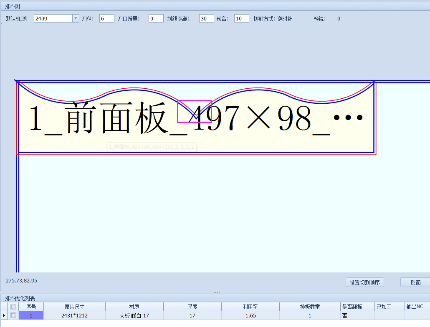Click the 预留 input field showing 10
Screen dimensions: 430x327
pos(242,18)
